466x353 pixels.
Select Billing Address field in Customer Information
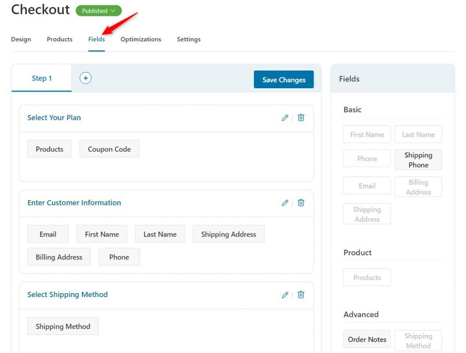(x=59, y=257)
